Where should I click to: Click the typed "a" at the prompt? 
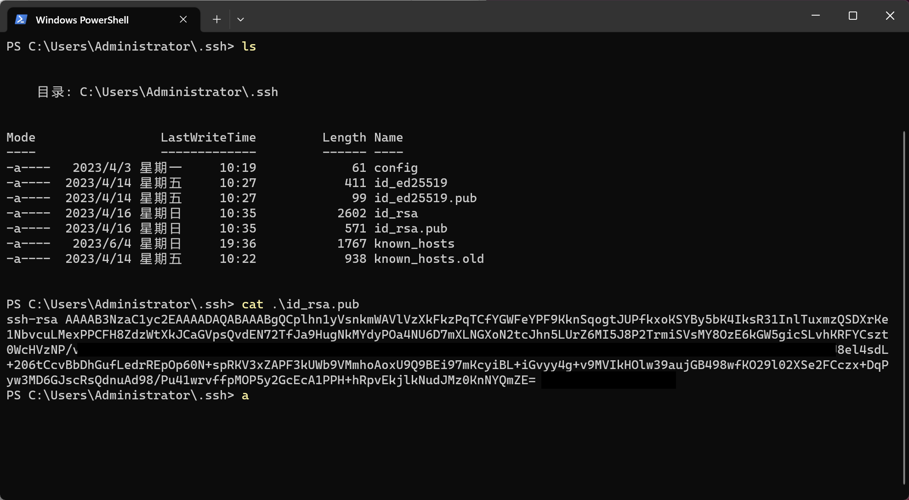(245, 395)
